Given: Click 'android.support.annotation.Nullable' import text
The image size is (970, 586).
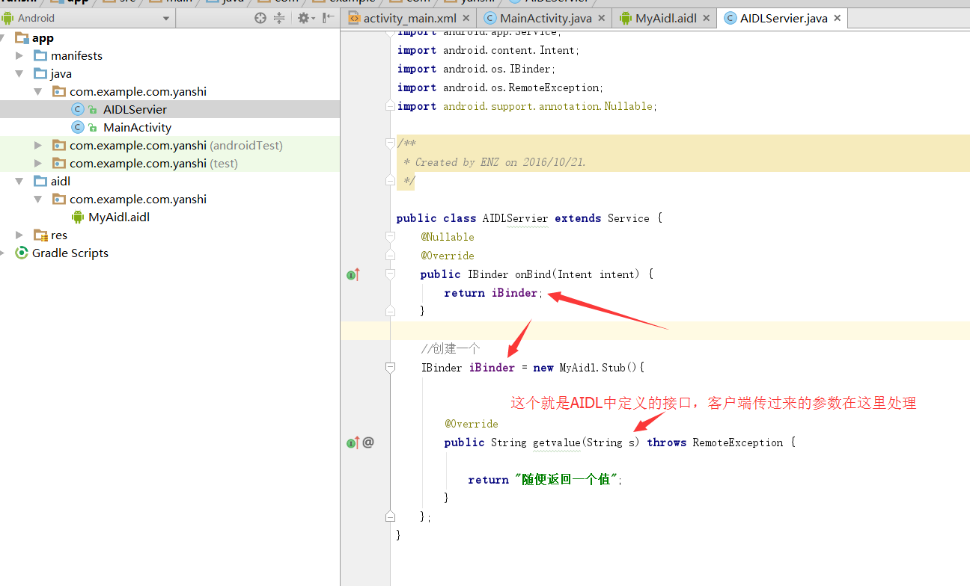Looking at the screenshot, I should [x=548, y=106].
